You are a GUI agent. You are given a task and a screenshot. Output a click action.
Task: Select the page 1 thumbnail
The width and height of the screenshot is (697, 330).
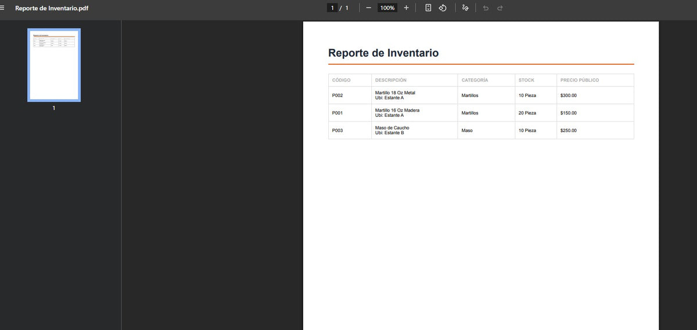[x=54, y=65]
